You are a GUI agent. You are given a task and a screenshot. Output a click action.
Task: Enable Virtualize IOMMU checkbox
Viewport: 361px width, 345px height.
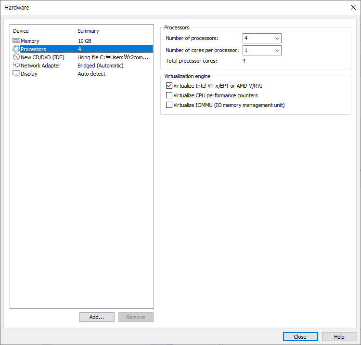(x=169, y=105)
